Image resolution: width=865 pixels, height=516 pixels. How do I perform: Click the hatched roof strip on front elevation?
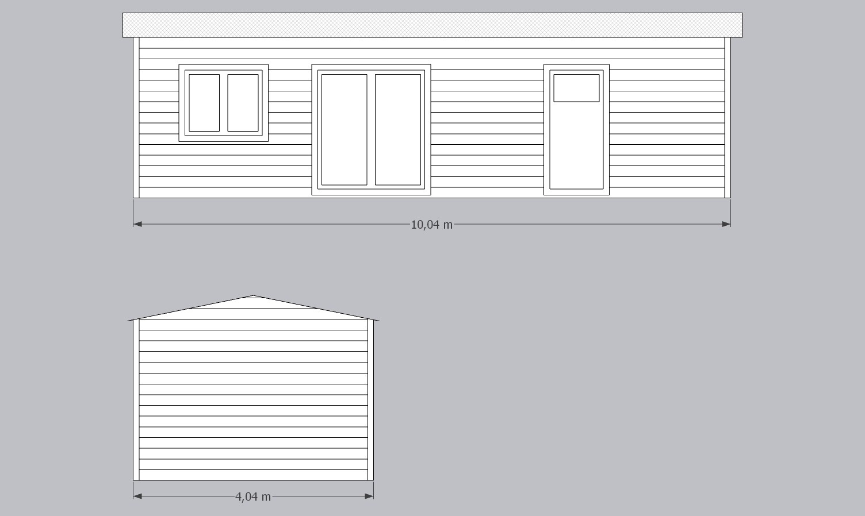click(432, 25)
